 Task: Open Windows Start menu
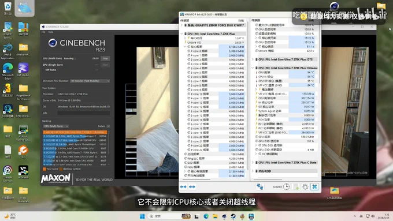[142, 216]
